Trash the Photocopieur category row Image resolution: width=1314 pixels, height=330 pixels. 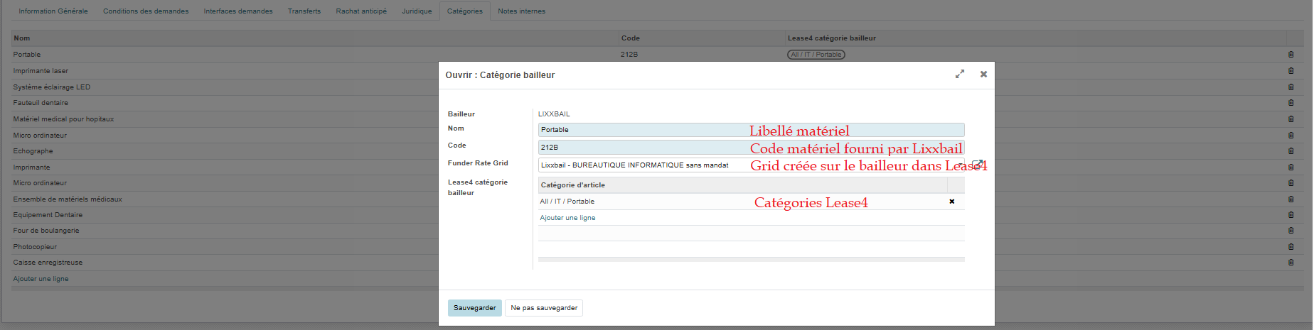pyautogui.click(x=1291, y=247)
